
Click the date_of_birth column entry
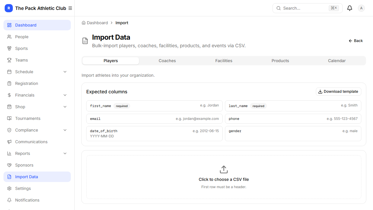click(154, 134)
